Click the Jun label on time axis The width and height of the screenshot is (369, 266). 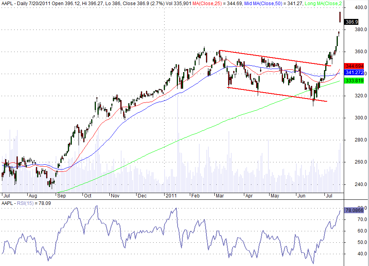[301, 196]
